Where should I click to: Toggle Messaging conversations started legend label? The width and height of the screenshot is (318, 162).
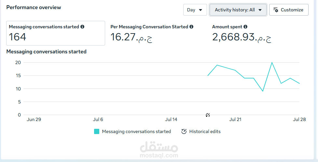(x=136, y=132)
